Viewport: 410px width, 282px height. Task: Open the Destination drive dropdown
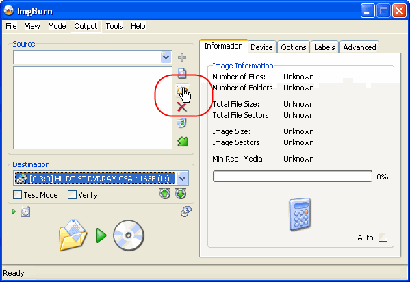point(182,179)
